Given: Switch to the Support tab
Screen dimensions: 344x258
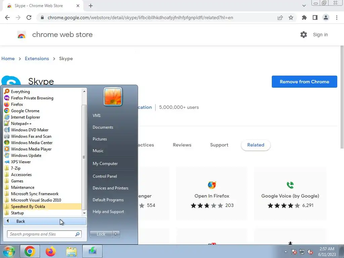Looking at the screenshot, I should [219, 145].
